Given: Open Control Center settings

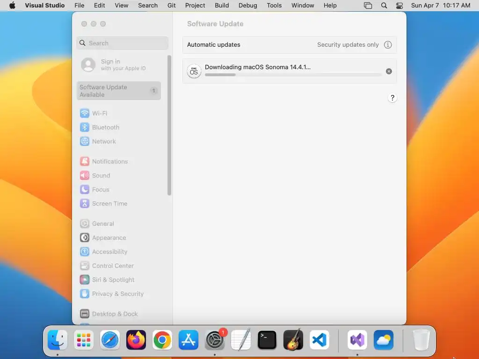Looking at the screenshot, I should point(107,266).
